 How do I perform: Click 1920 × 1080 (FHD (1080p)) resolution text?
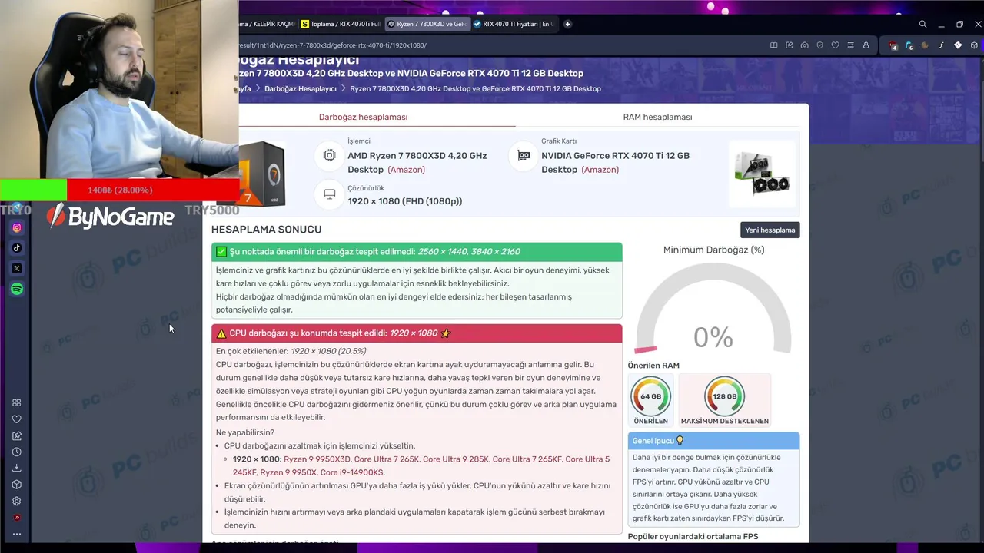pos(405,201)
